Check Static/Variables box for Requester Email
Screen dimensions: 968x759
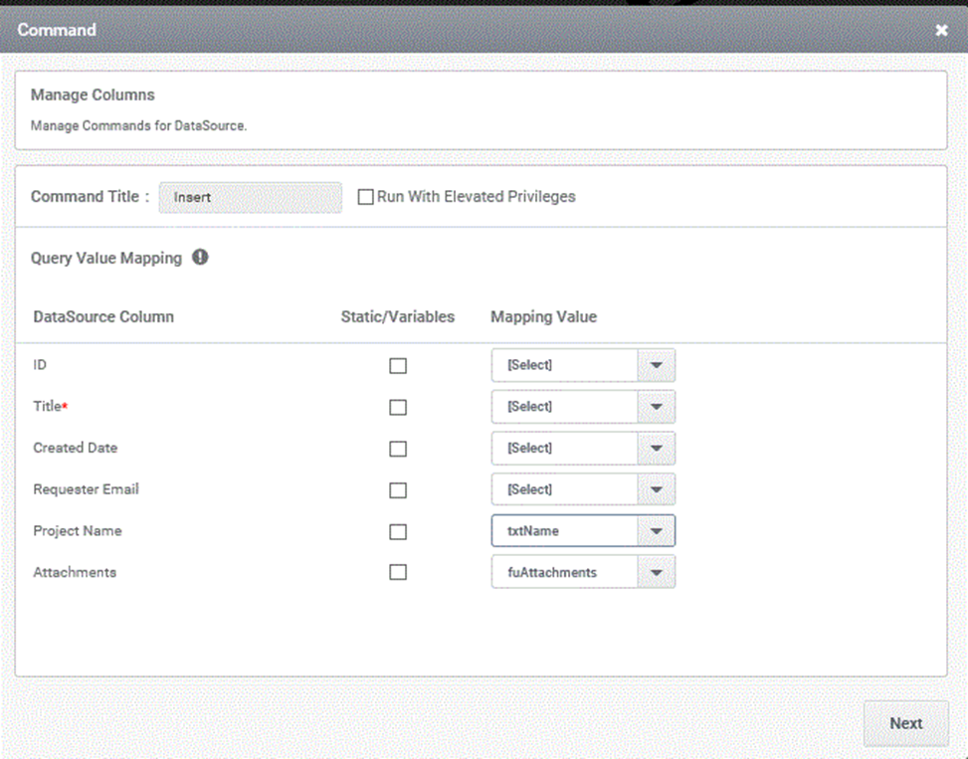pyautogui.click(x=398, y=490)
